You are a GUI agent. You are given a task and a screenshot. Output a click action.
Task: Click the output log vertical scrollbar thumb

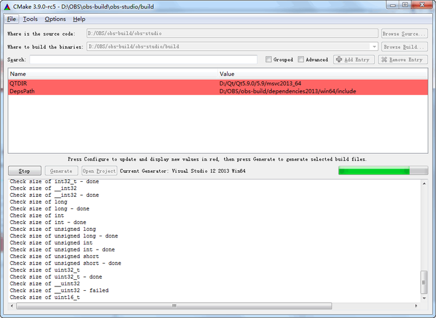point(424,282)
